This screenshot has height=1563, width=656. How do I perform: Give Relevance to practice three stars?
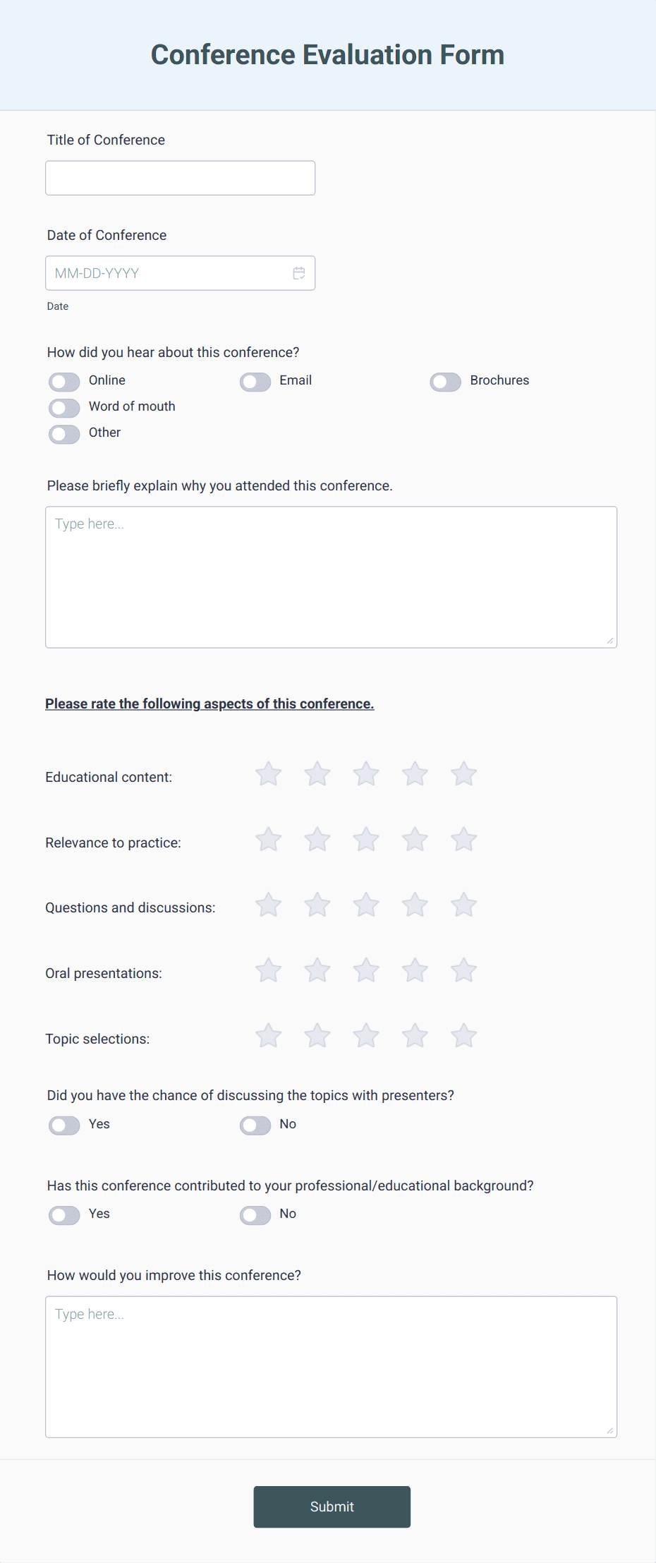pyautogui.click(x=365, y=839)
